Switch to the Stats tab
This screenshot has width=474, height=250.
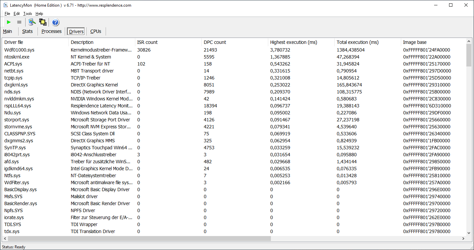point(28,31)
